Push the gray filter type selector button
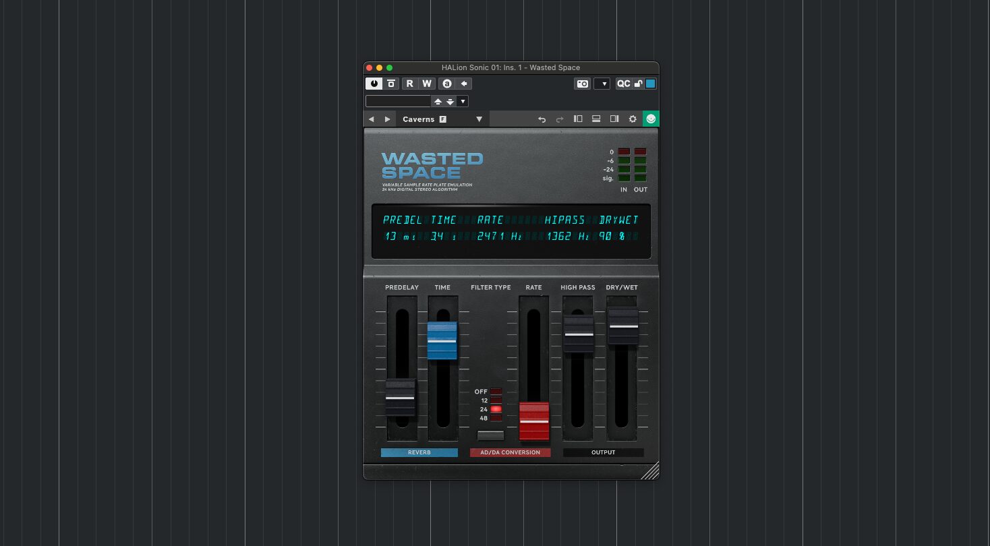The width and height of the screenshot is (990, 546). 490,435
